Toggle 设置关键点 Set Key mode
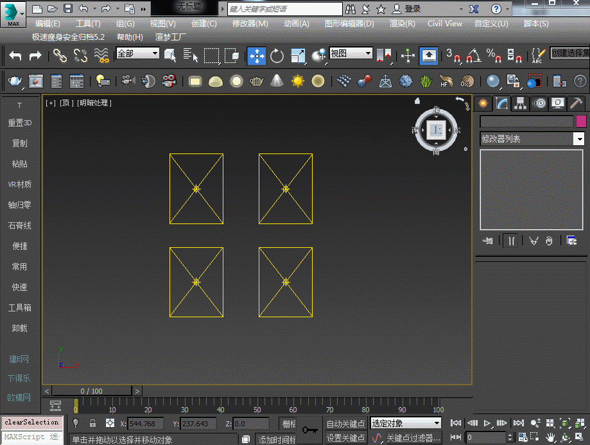 coord(345,438)
